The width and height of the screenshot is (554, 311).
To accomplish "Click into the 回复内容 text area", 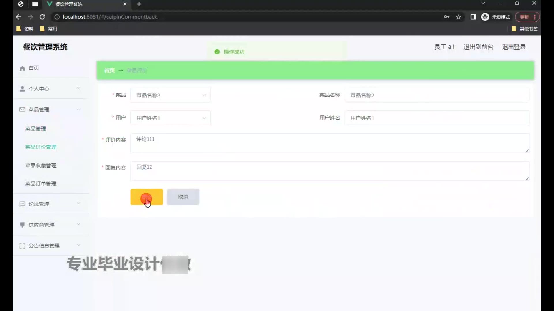I will click(x=330, y=171).
